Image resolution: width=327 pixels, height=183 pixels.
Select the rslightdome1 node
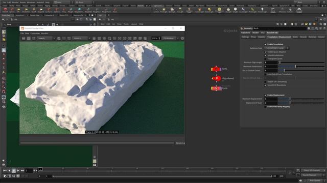216,78
